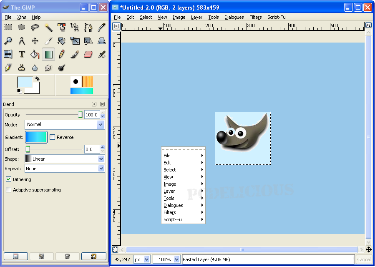Reset colors to default black and white
Viewport: 375px width, 267px height.
(x=20, y=91)
